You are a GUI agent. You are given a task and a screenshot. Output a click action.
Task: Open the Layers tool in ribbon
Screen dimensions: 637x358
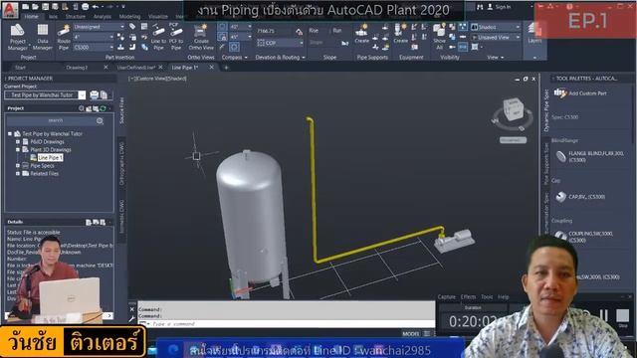pyautogui.click(x=534, y=33)
